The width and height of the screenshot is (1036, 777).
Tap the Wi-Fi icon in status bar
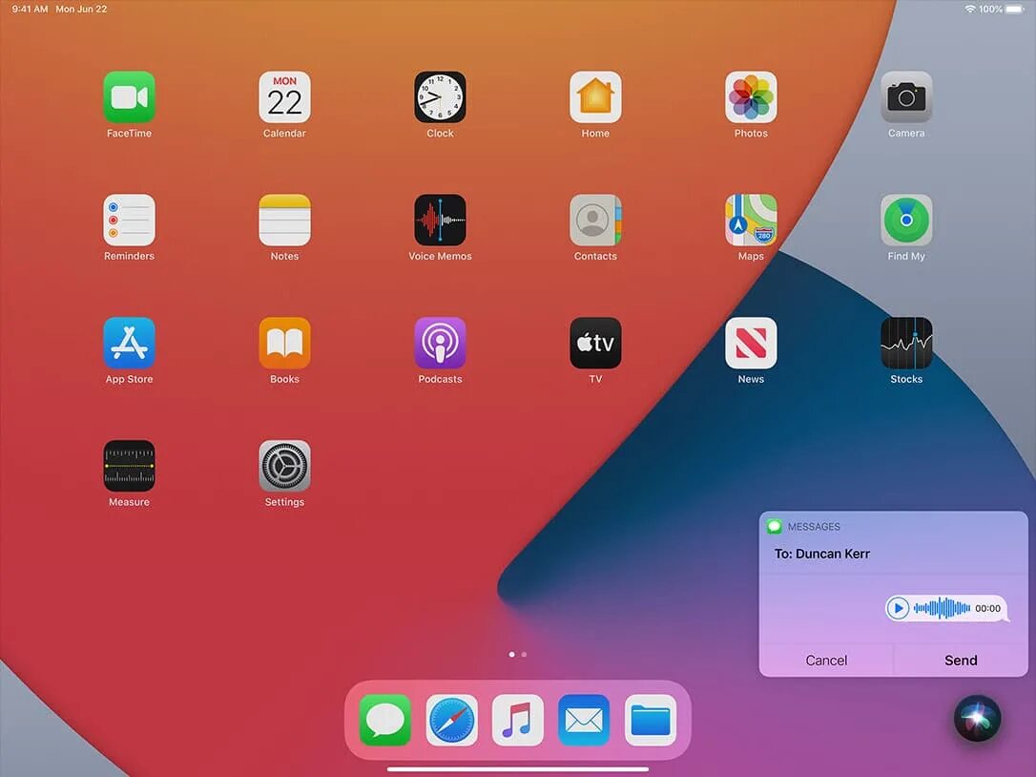pos(970,10)
